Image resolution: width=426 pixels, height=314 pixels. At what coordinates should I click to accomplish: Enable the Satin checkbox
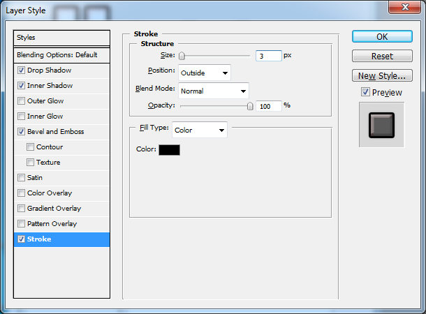click(21, 177)
